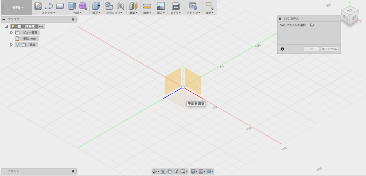
Task: Open the 修正 menu
Action: click(96, 13)
